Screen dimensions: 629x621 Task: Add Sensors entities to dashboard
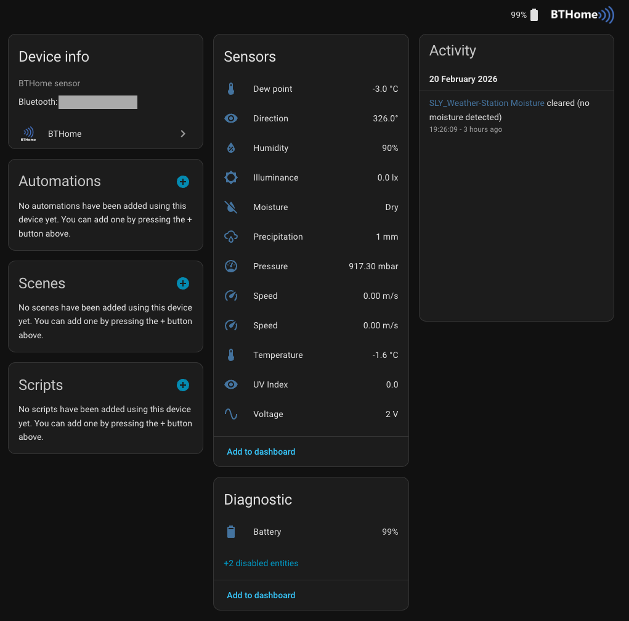tap(261, 452)
